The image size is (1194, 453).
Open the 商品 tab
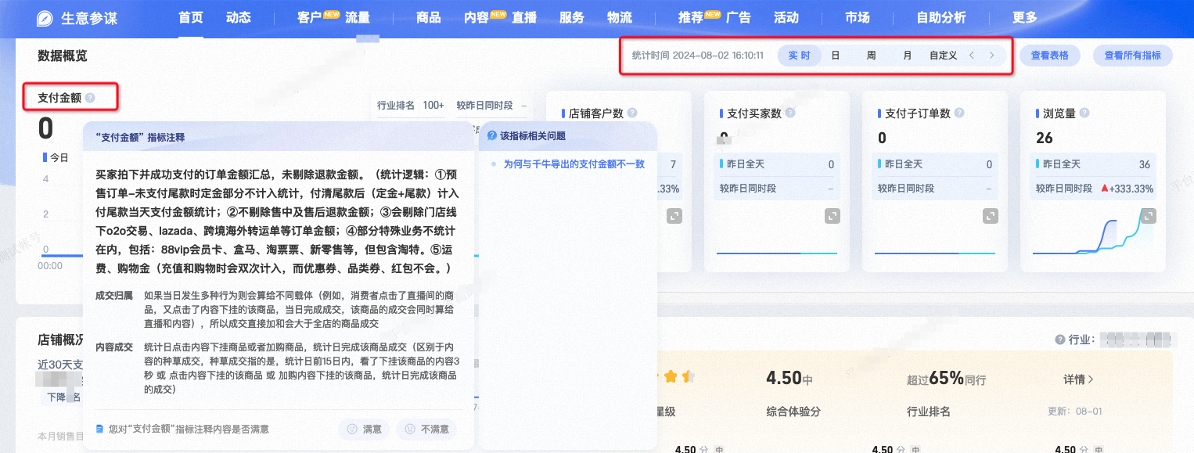429,17
